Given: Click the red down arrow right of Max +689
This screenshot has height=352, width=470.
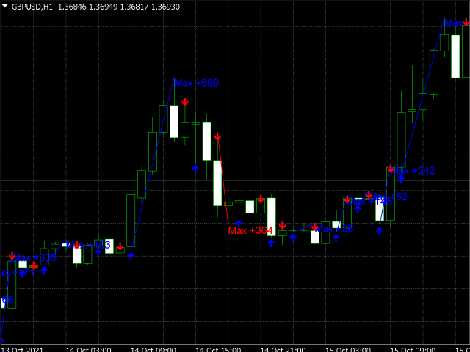Looking at the screenshot, I should point(185,102).
